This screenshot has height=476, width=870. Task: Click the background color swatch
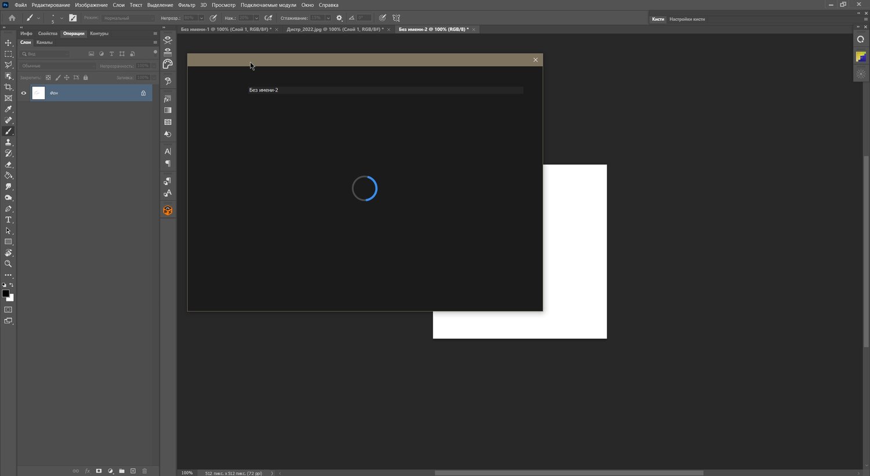pos(11,298)
